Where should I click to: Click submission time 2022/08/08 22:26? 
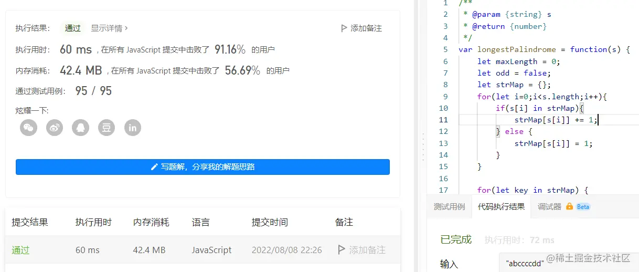(287, 250)
